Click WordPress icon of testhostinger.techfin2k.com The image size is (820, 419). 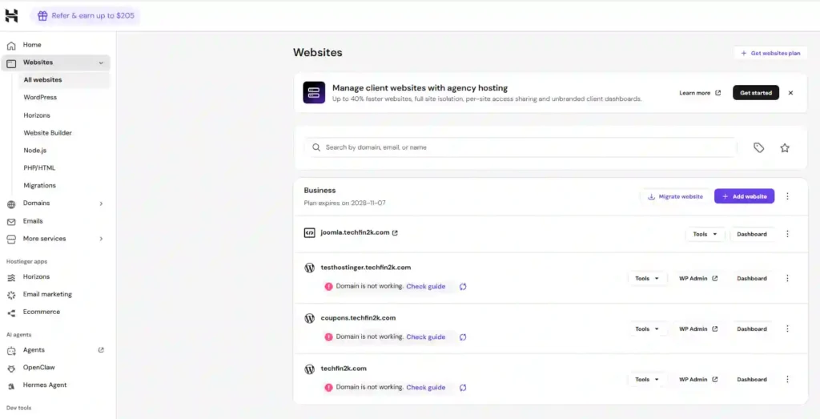310,268
